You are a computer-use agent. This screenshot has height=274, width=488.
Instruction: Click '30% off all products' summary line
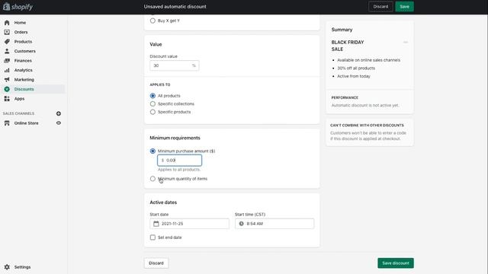tap(356, 68)
